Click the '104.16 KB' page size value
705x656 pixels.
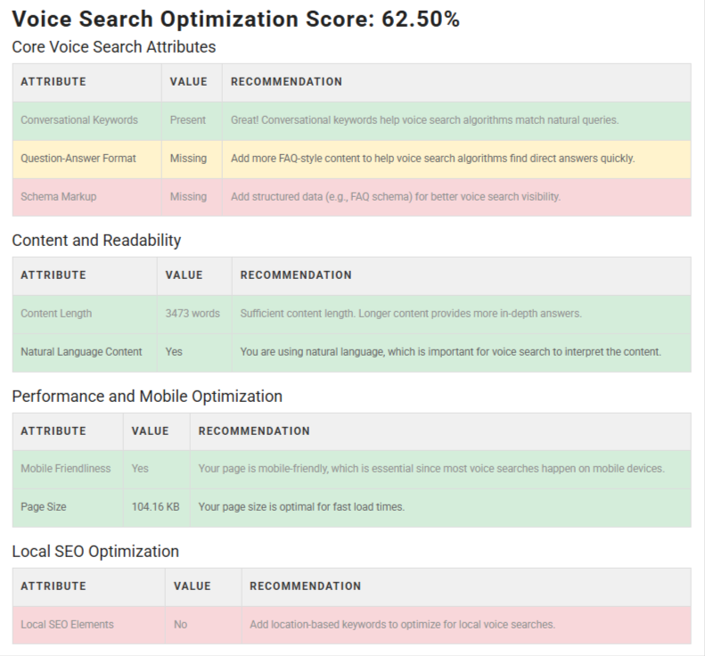point(156,507)
